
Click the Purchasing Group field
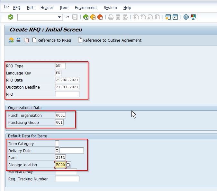coord(59,122)
